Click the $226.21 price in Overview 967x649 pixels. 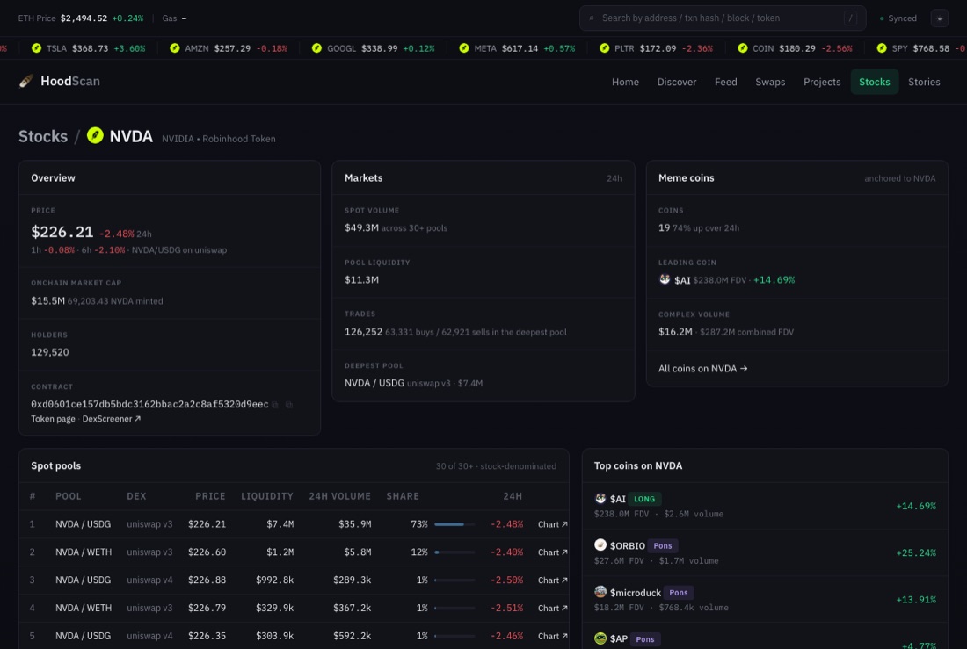point(62,232)
